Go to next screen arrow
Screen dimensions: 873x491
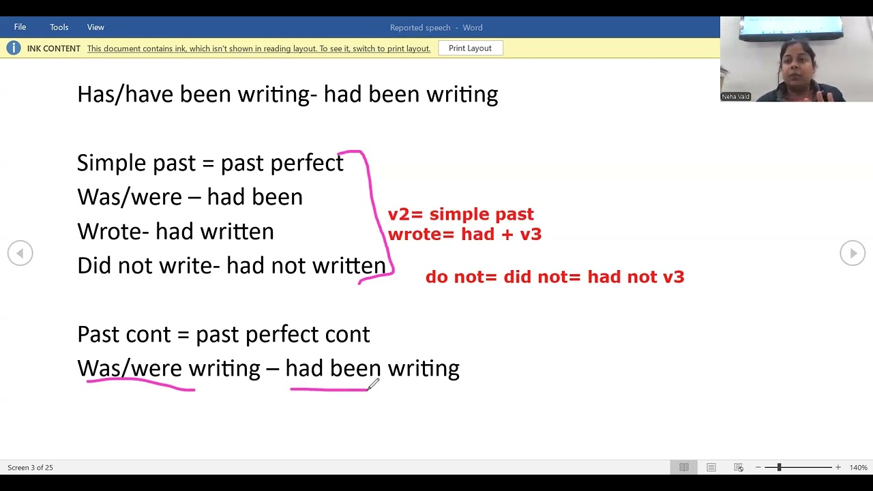point(853,253)
